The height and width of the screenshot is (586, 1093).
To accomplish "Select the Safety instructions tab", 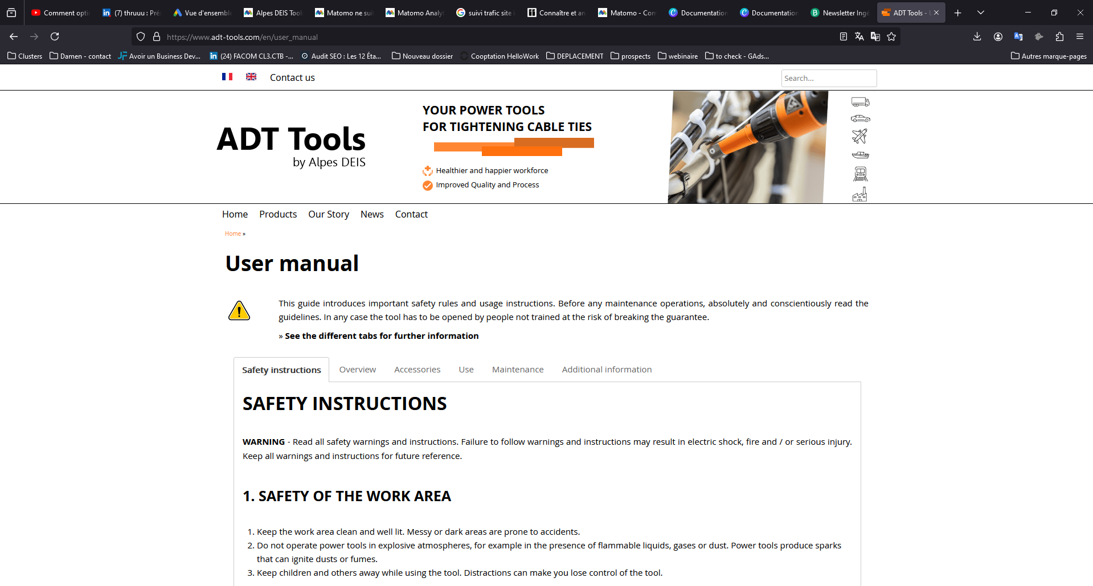I will pos(281,370).
